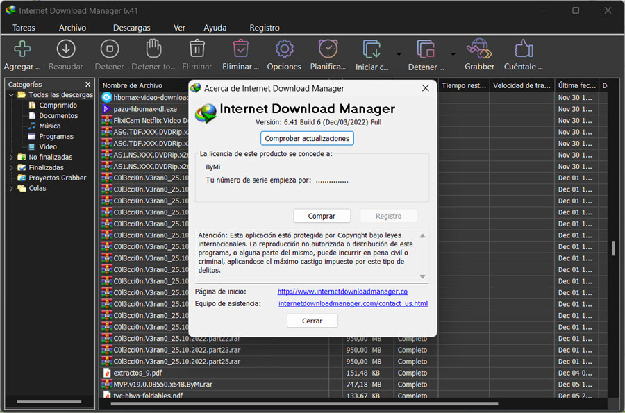Open dropdown arrow next to Iniciar cola

399,54
